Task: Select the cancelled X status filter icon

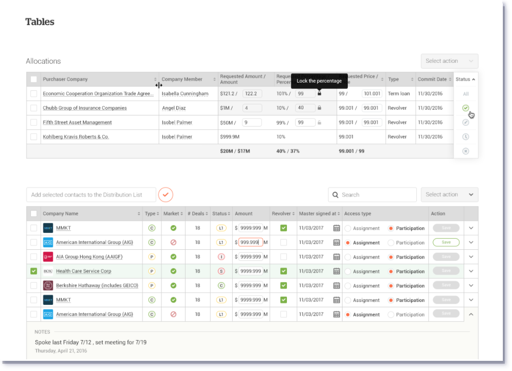Action: coord(466,151)
